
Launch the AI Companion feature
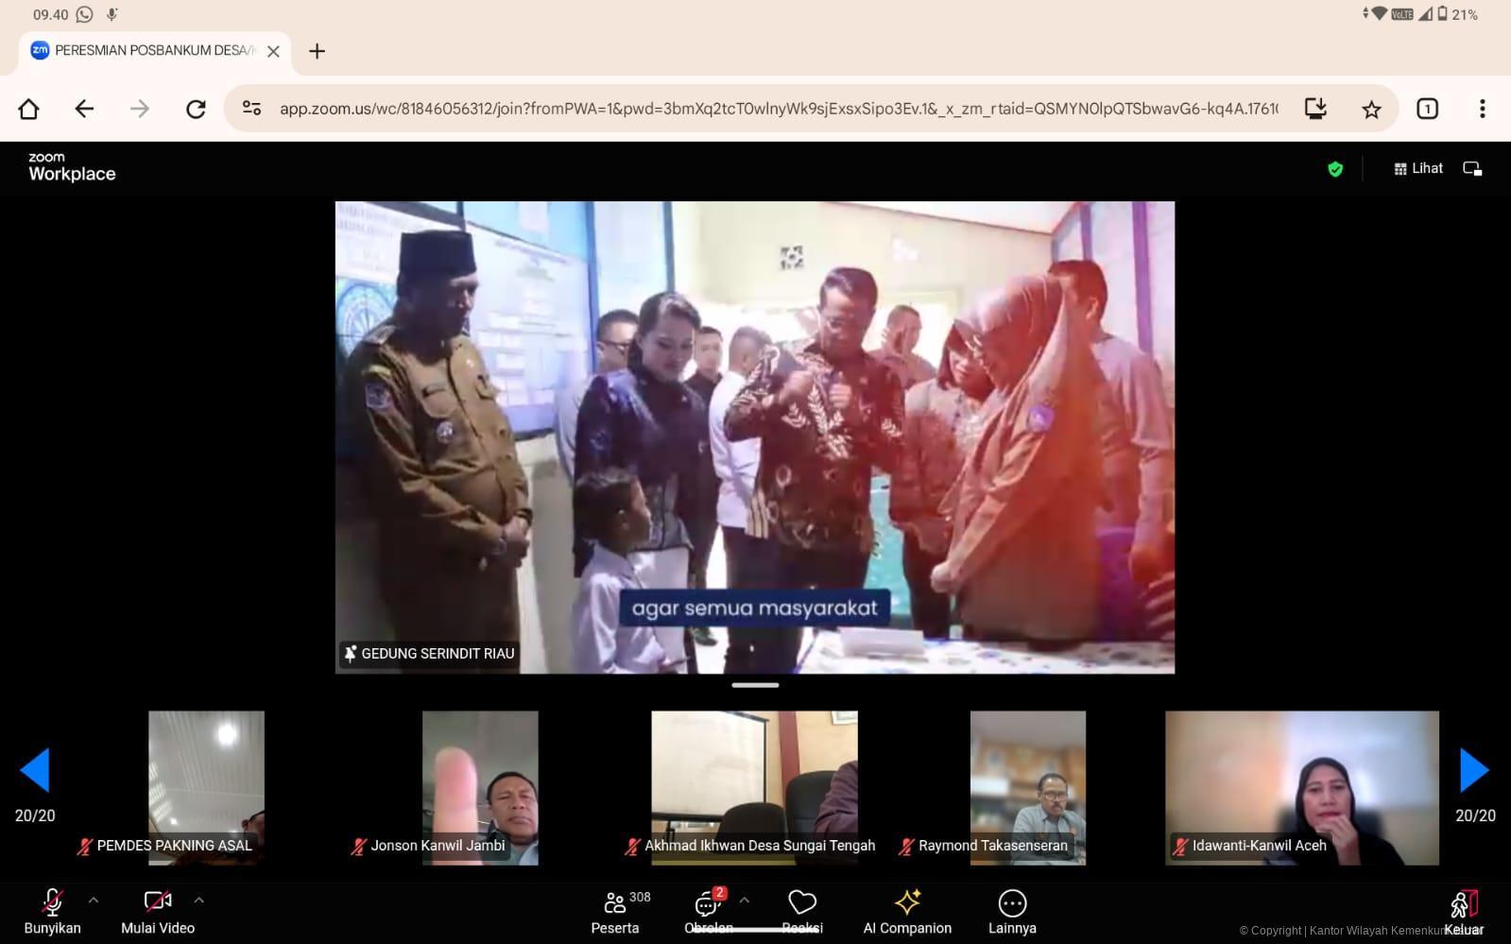click(907, 911)
